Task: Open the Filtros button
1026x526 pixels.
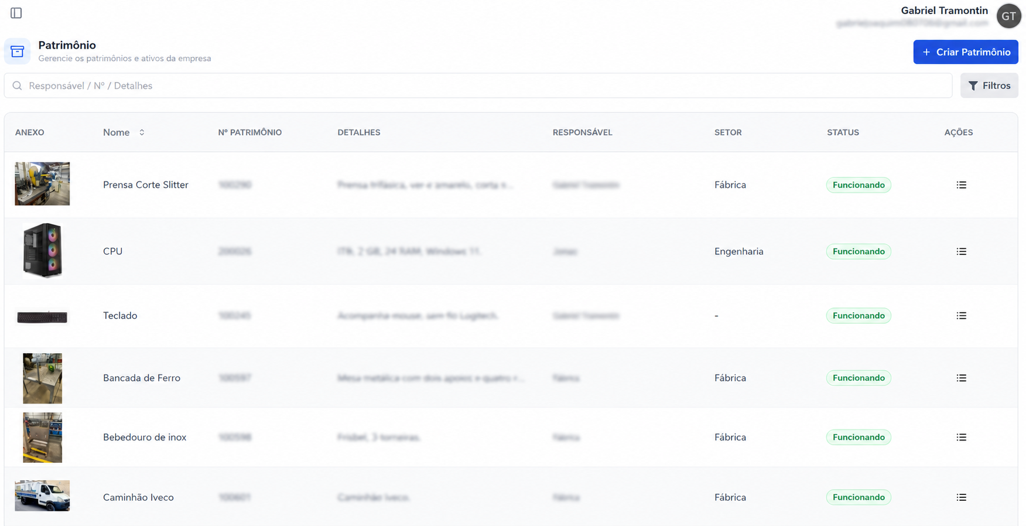Action: click(989, 86)
